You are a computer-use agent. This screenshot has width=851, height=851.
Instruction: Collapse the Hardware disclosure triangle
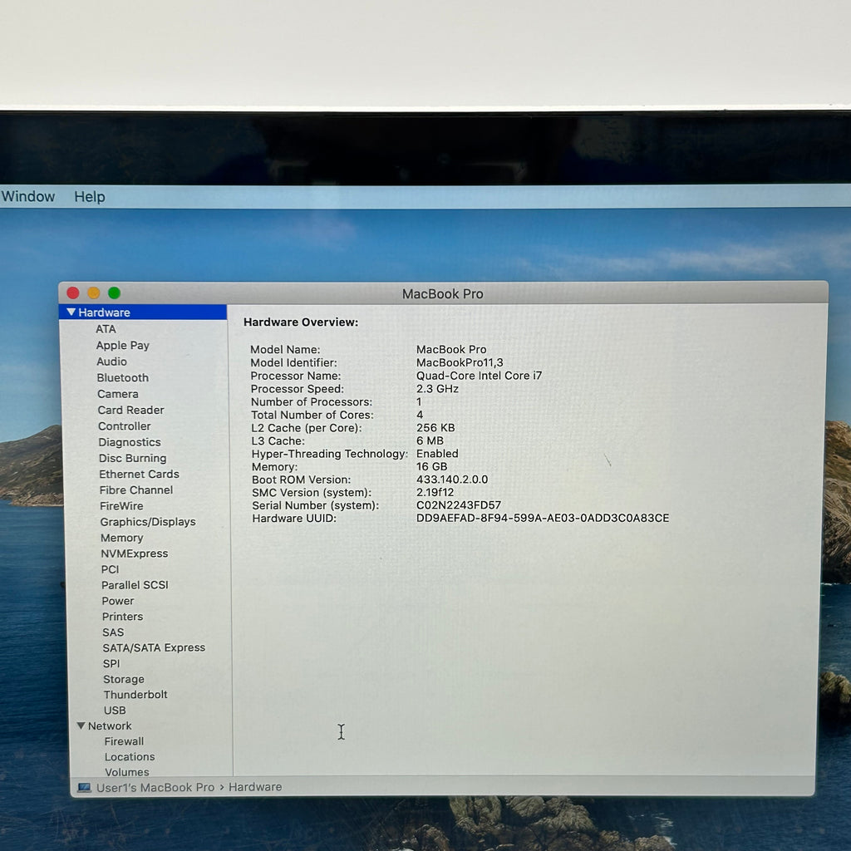[x=71, y=312]
